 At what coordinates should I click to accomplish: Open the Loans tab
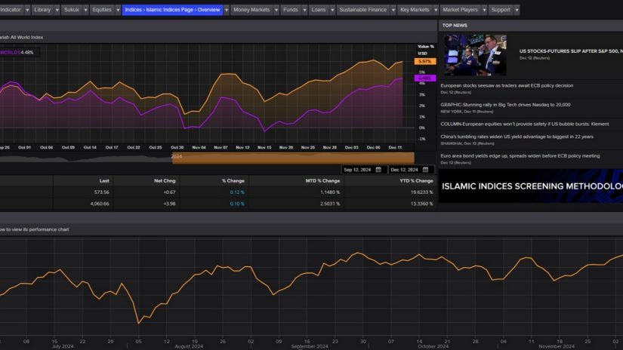(x=319, y=10)
